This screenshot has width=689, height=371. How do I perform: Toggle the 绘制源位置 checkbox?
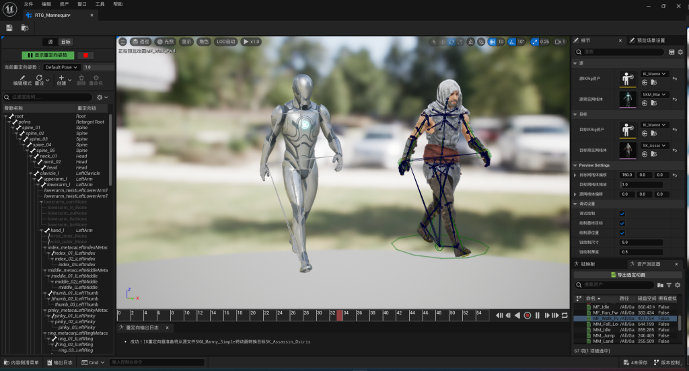[622, 233]
